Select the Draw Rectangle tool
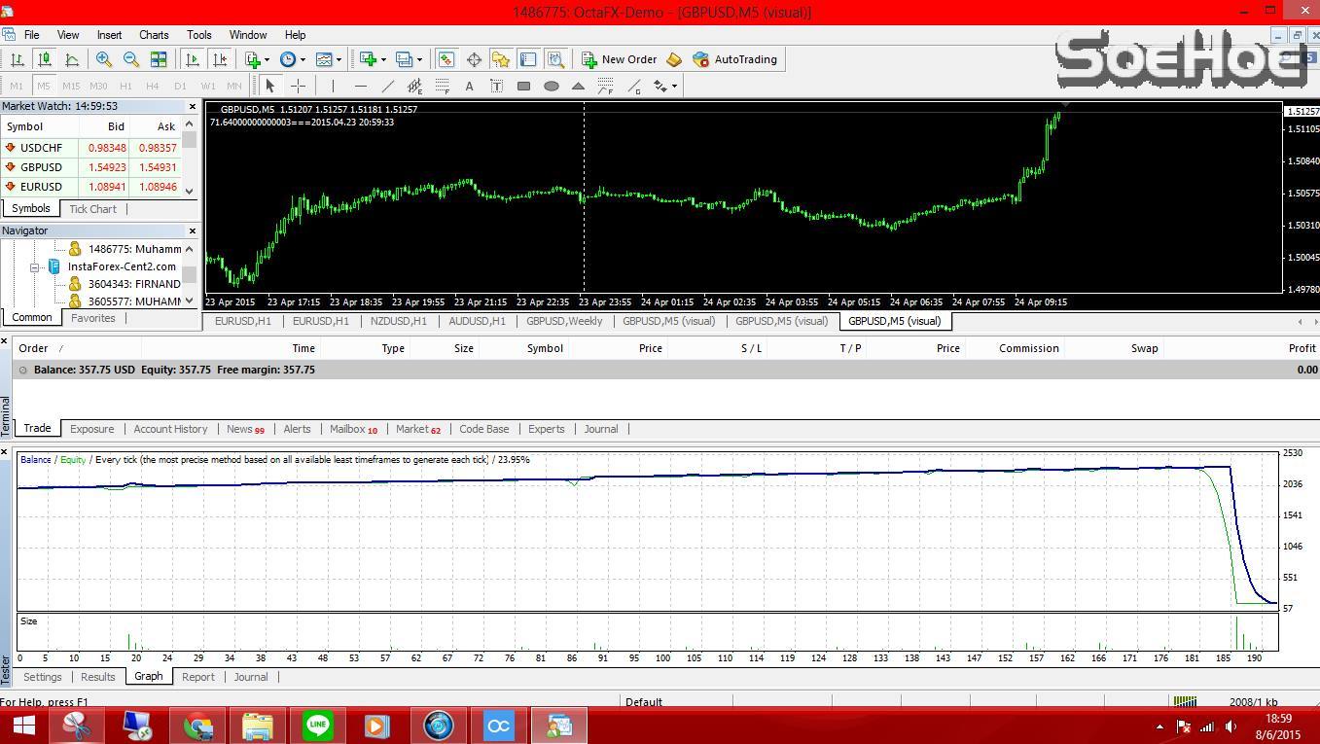Viewport: 1320px width, 744px height. point(523,86)
